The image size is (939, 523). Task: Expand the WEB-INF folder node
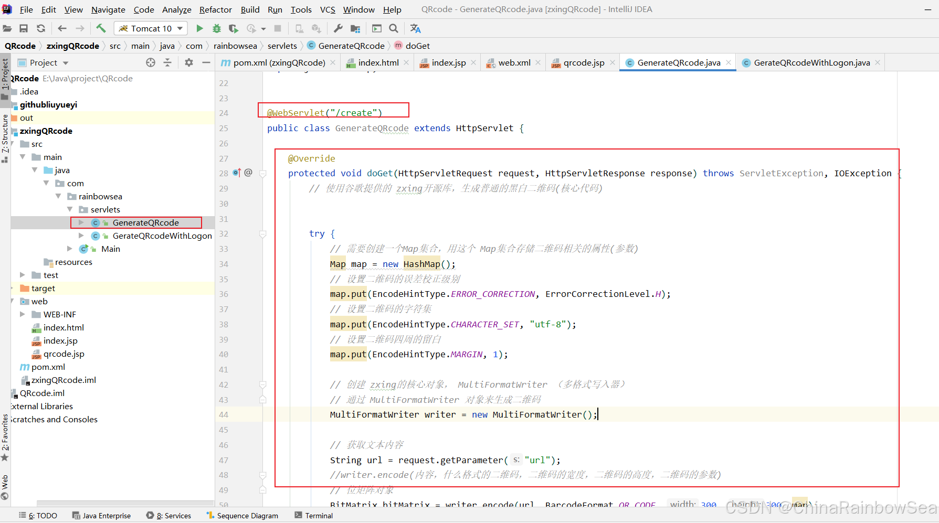click(x=23, y=314)
